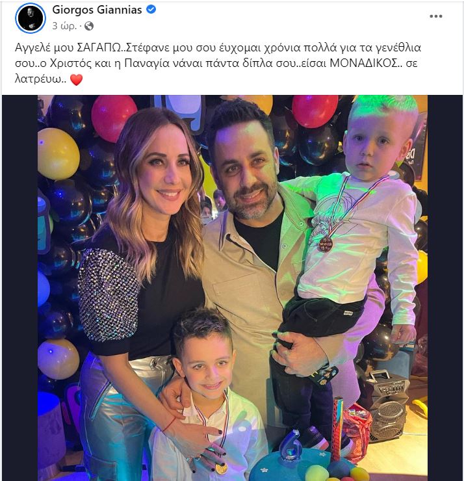Screen dimensions: 464x481
Task: Click the globe public audience icon
Action: [89, 26]
